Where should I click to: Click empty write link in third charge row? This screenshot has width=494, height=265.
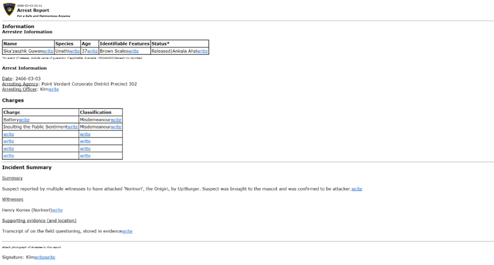pos(8,134)
